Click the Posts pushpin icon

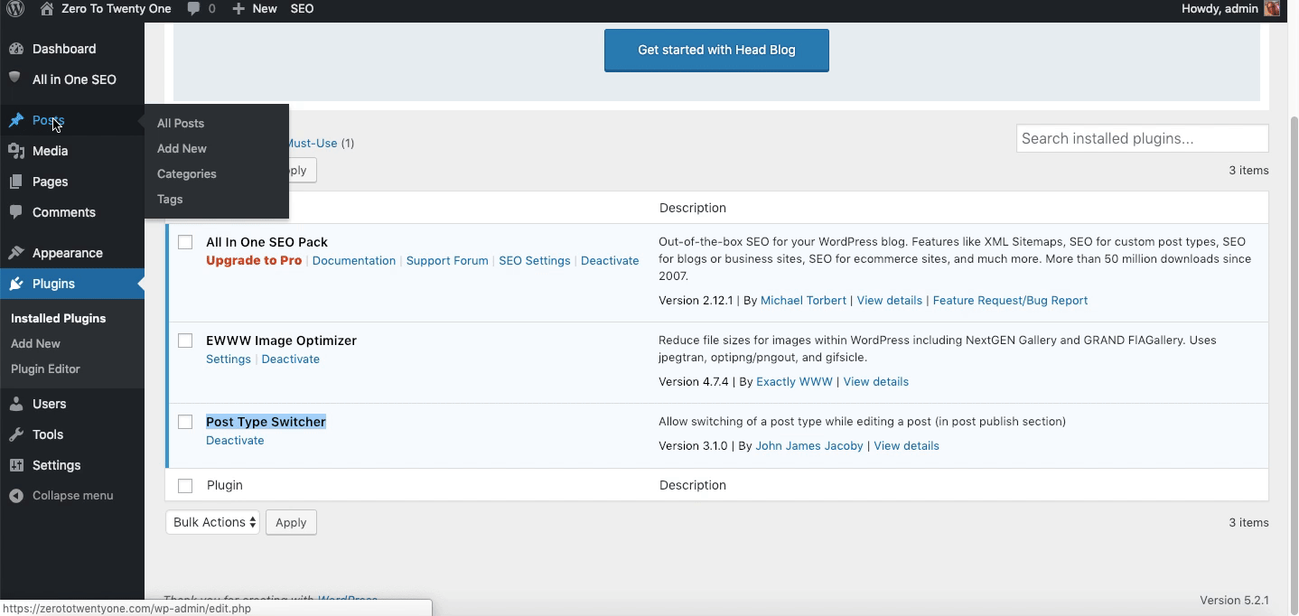[x=16, y=120]
